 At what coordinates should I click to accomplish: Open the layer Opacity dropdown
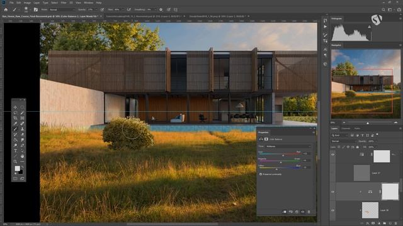click(x=376, y=141)
